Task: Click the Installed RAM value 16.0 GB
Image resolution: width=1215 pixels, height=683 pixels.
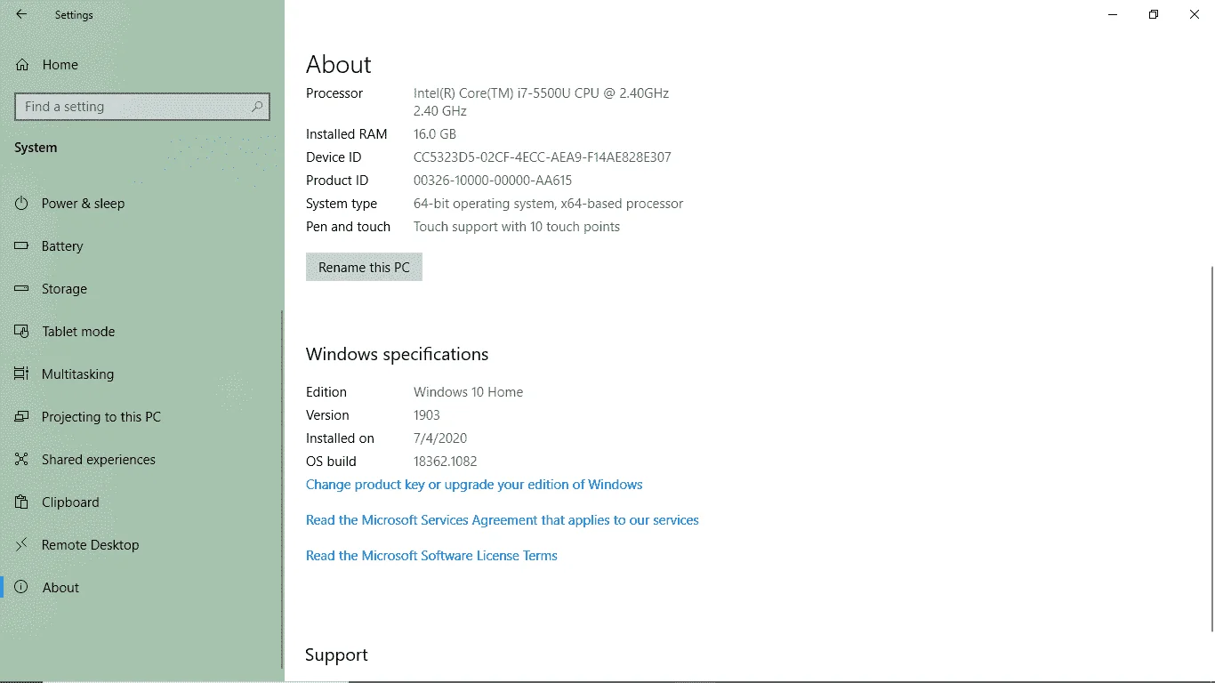Action: [435, 134]
